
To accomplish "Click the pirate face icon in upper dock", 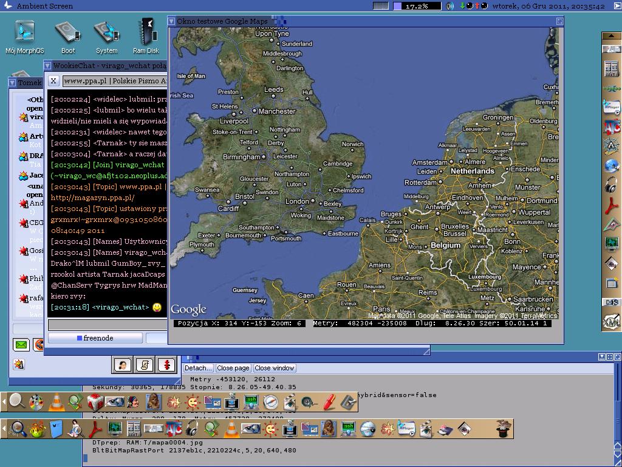I will pos(134,403).
